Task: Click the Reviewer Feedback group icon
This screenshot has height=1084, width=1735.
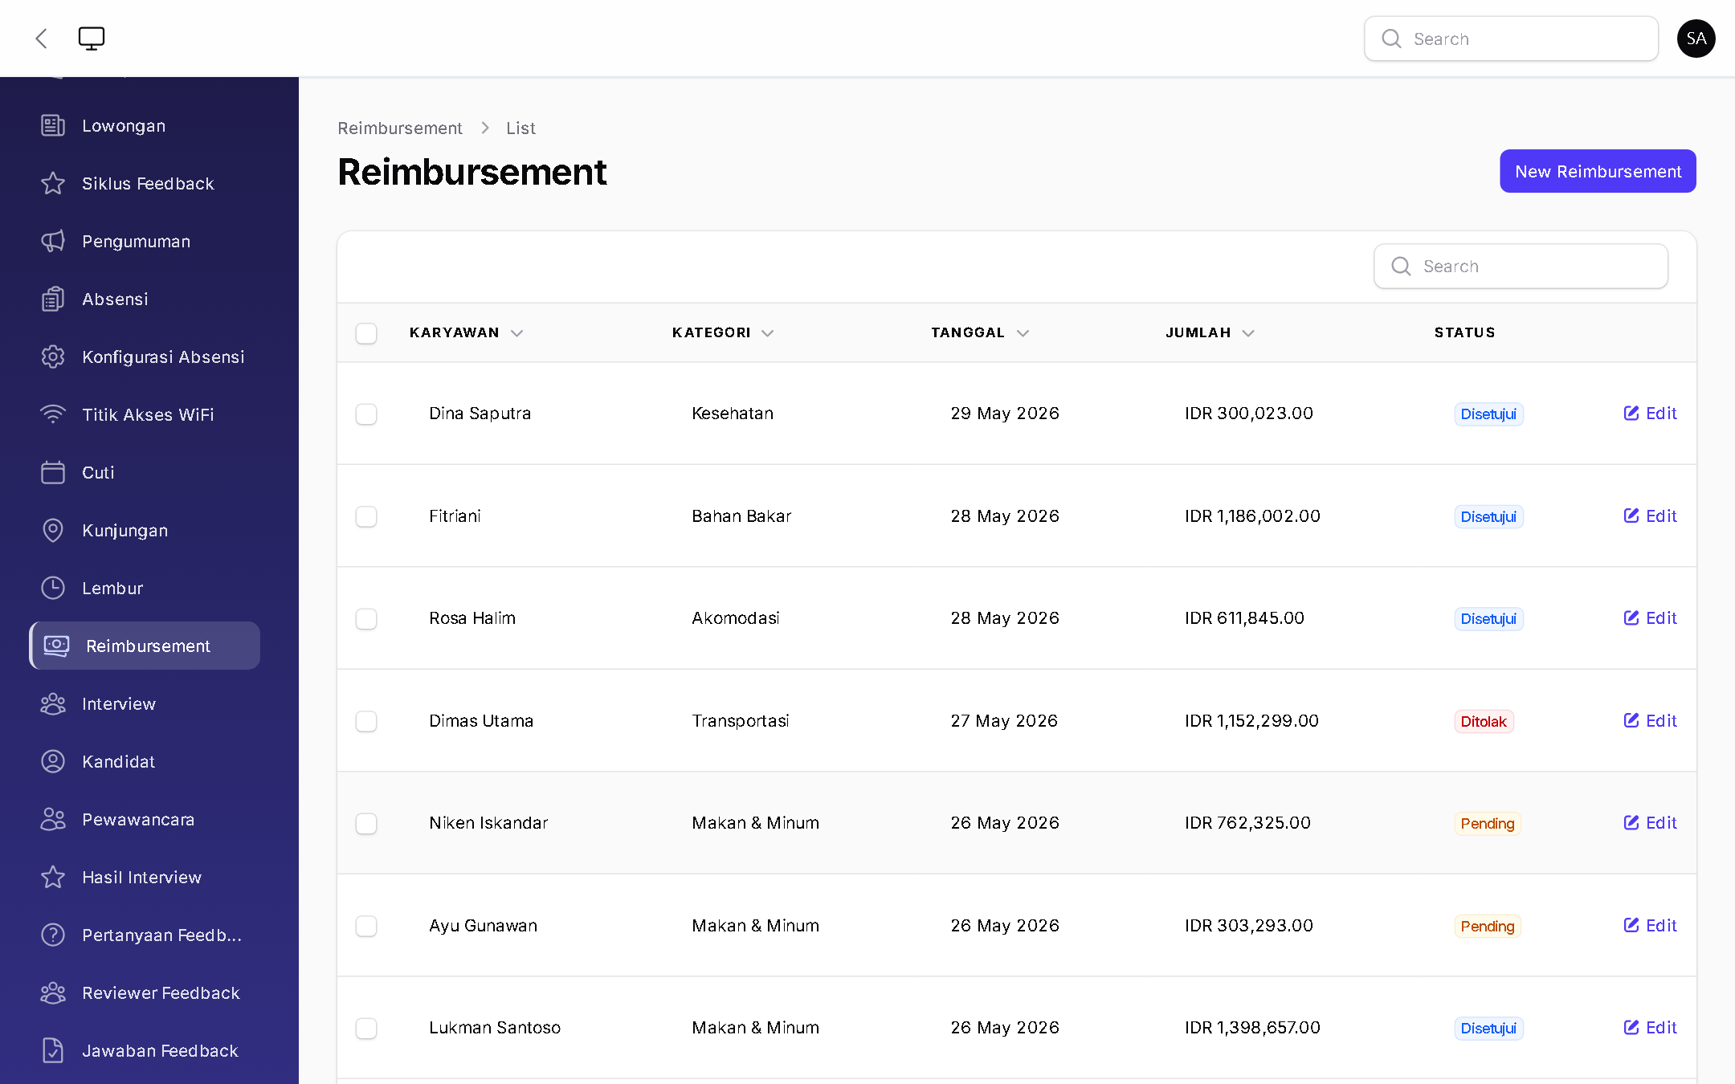Action: point(53,992)
